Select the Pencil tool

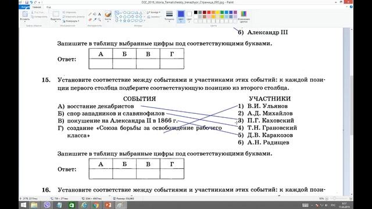(x=90, y=14)
